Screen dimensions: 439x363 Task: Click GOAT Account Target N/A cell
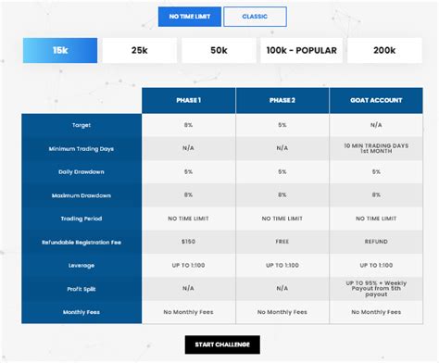(376, 125)
